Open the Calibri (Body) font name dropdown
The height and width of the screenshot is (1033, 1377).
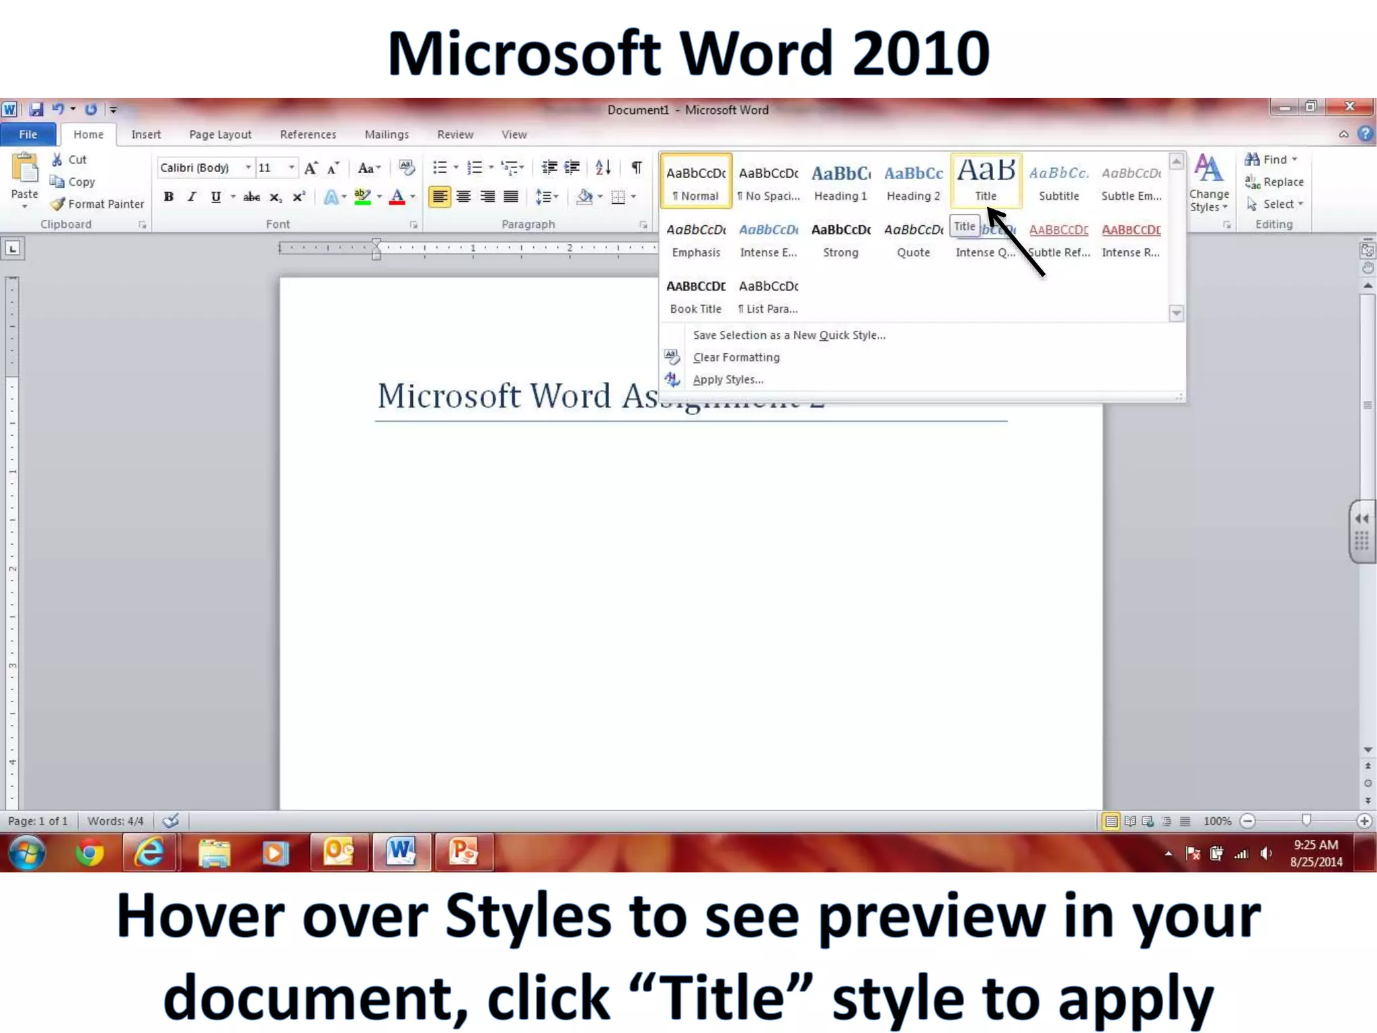coord(248,167)
